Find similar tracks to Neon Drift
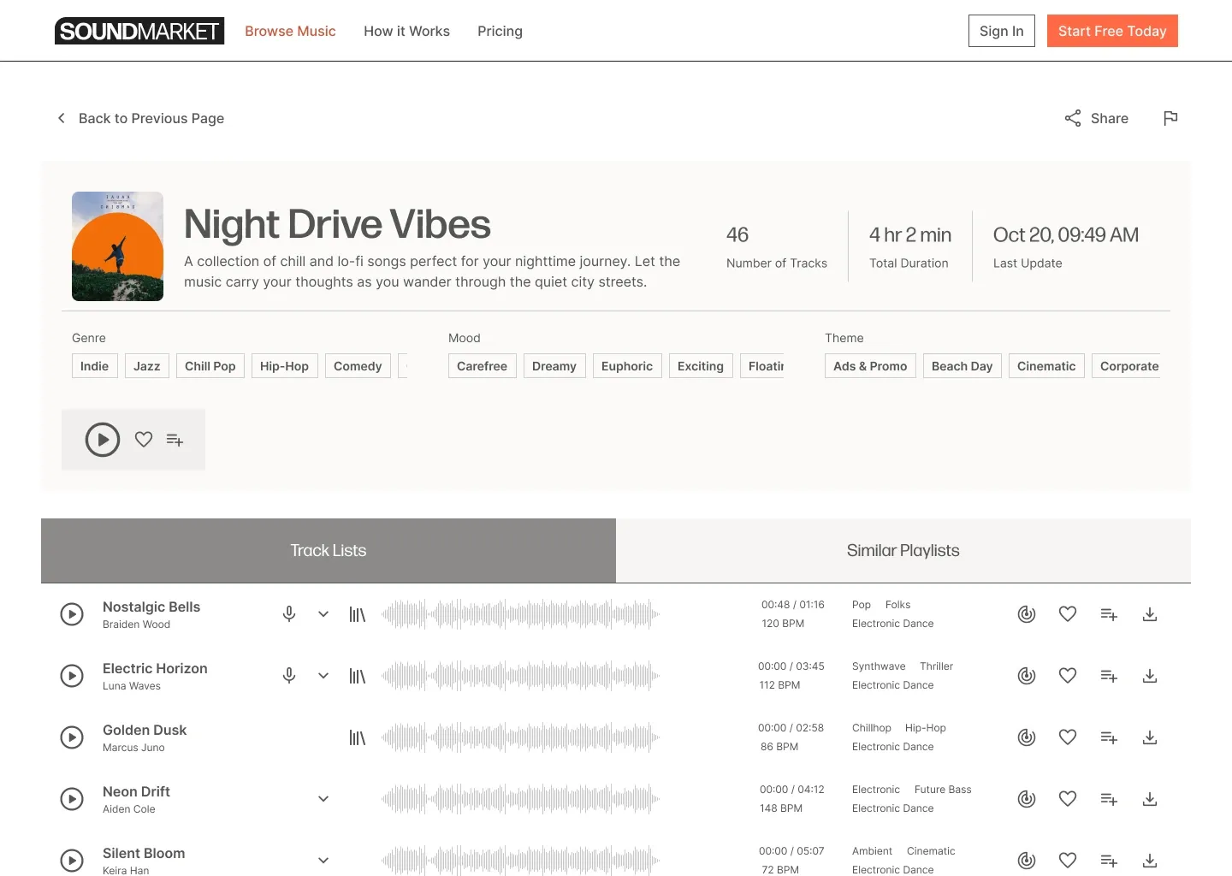 pyautogui.click(x=1027, y=799)
